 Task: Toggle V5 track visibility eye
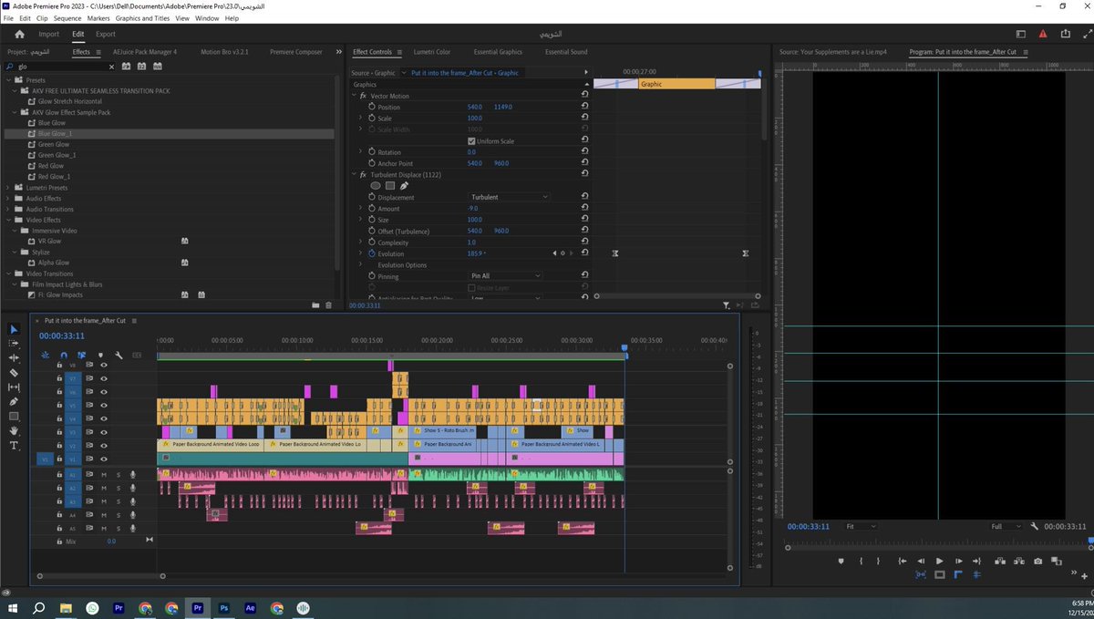104,405
